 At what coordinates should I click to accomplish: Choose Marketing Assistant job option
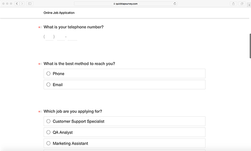point(124,143)
